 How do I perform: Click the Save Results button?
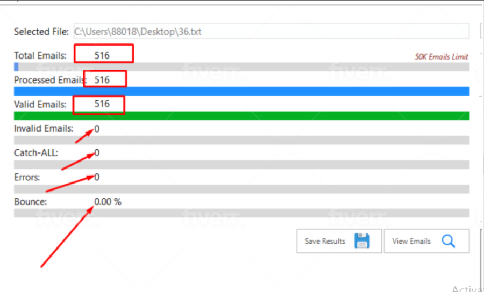click(x=339, y=241)
